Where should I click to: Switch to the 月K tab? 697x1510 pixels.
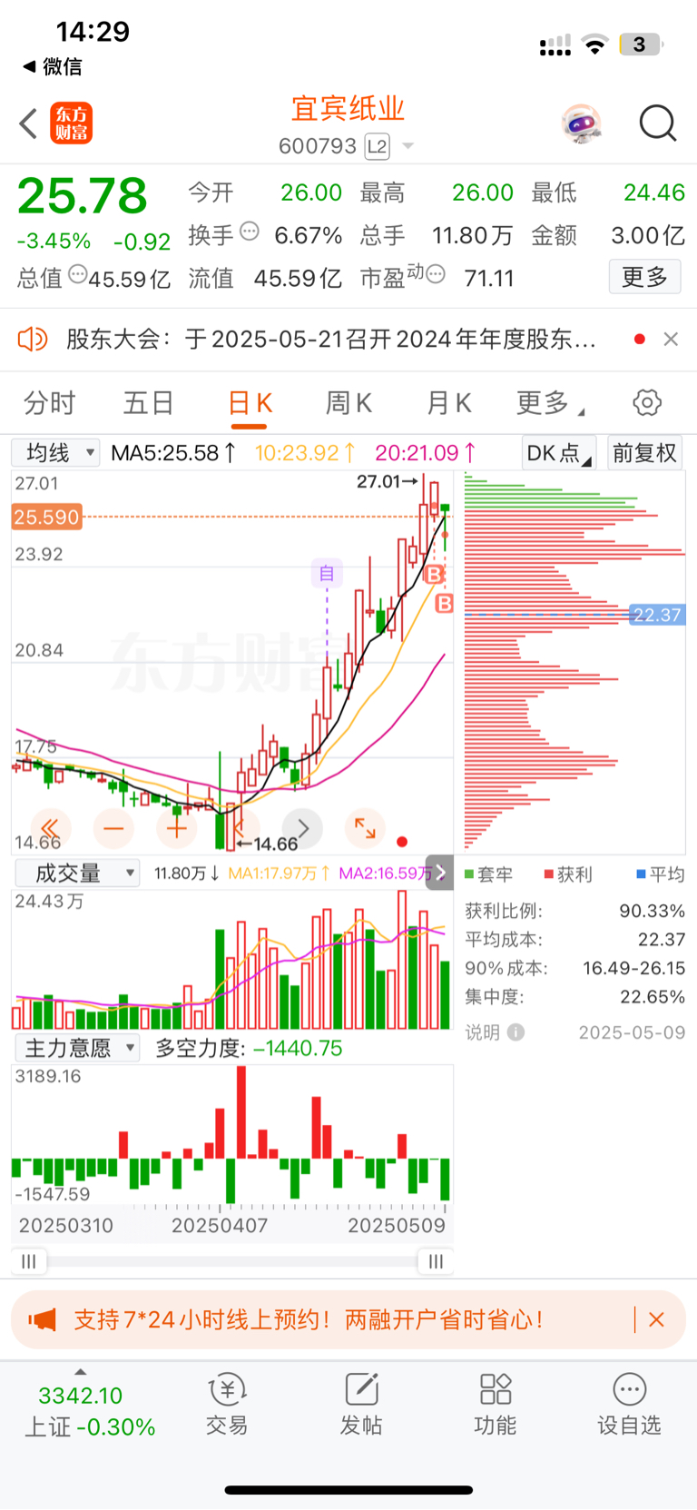tap(449, 403)
